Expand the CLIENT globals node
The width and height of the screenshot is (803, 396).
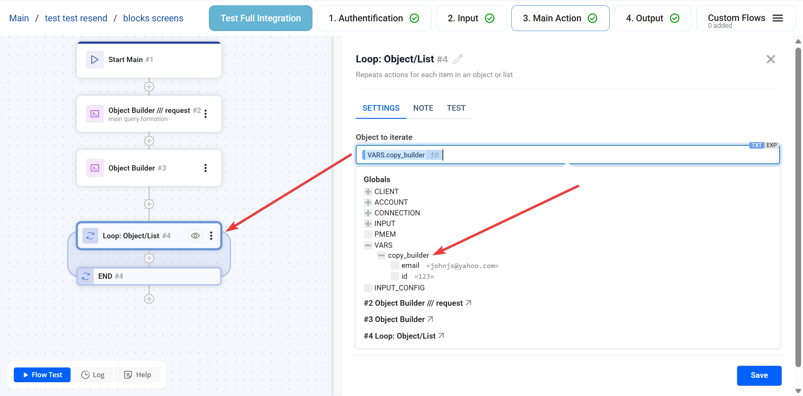368,192
